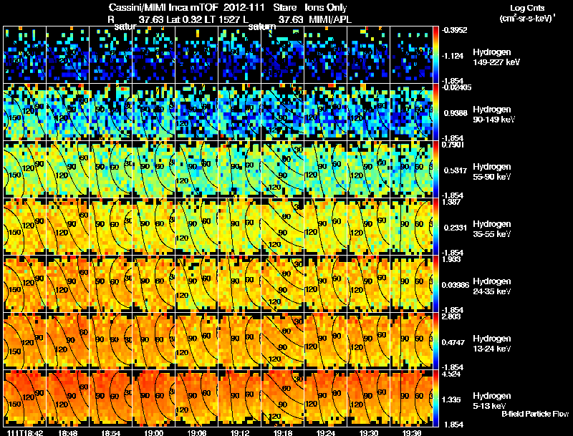Image resolution: width=573 pixels, height=436 pixels.
Task: Click the color bar beside Hydrogen 149-227 keV
Action: tap(435, 55)
